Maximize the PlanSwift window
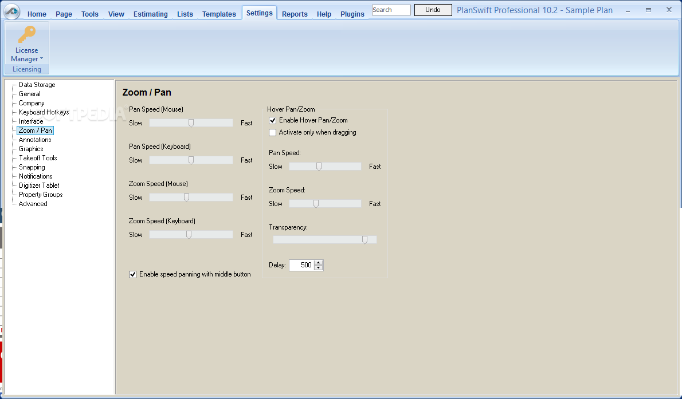This screenshot has height=399, width=682. [649, 10]
